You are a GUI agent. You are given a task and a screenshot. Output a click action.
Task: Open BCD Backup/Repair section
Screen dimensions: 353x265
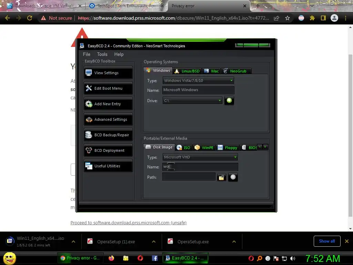click(x=108, y=135)
